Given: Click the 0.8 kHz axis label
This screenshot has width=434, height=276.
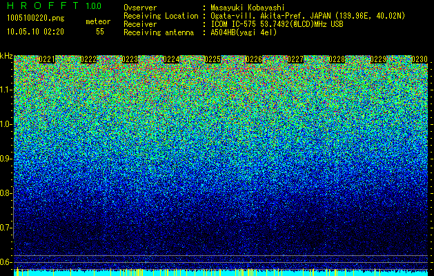Looking at the screenshot, I should pyautogui.click(x=6, y=193).
